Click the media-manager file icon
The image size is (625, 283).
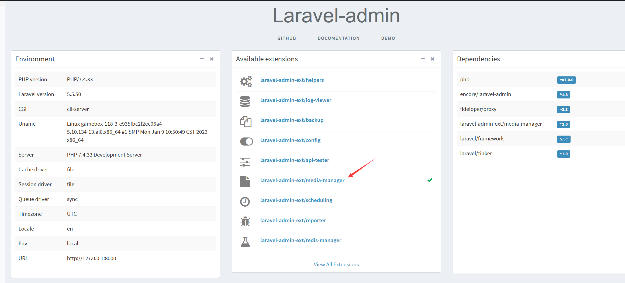click(x=245, y=182)
